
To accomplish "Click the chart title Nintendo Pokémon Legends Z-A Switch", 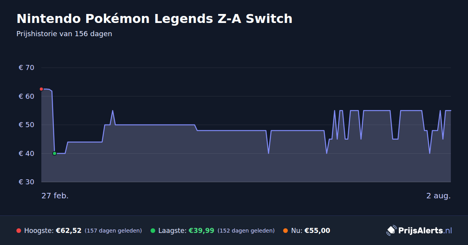I will tap(154, 19).
